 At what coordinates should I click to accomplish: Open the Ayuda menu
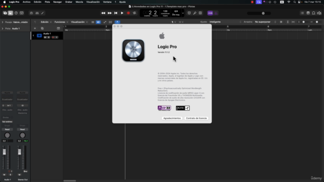coord(123,2)
